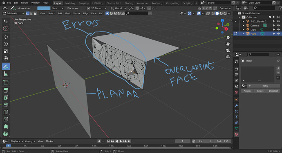Select the Scale tool
The height and width of the screenshot is (153, 282).
click(6, 51)
